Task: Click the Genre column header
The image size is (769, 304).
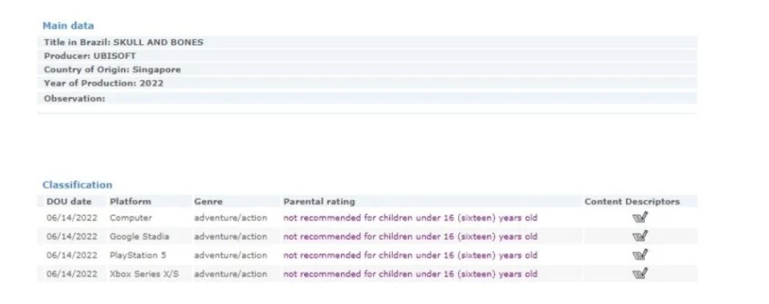Action: (208, 201)
